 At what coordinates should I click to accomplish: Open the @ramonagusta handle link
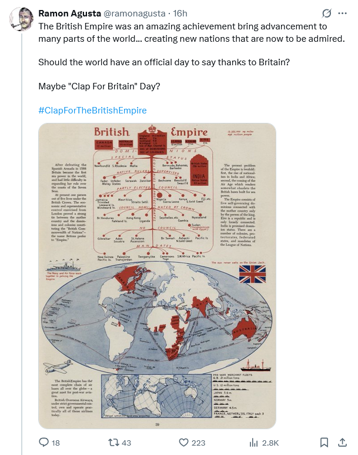[x=134, y=14]
